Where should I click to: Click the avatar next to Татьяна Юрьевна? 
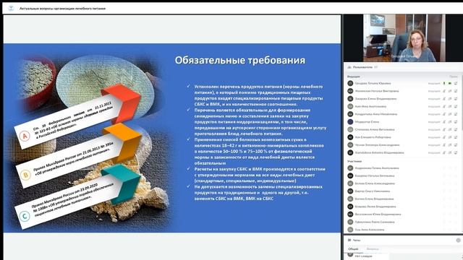(x=350, y=84)
